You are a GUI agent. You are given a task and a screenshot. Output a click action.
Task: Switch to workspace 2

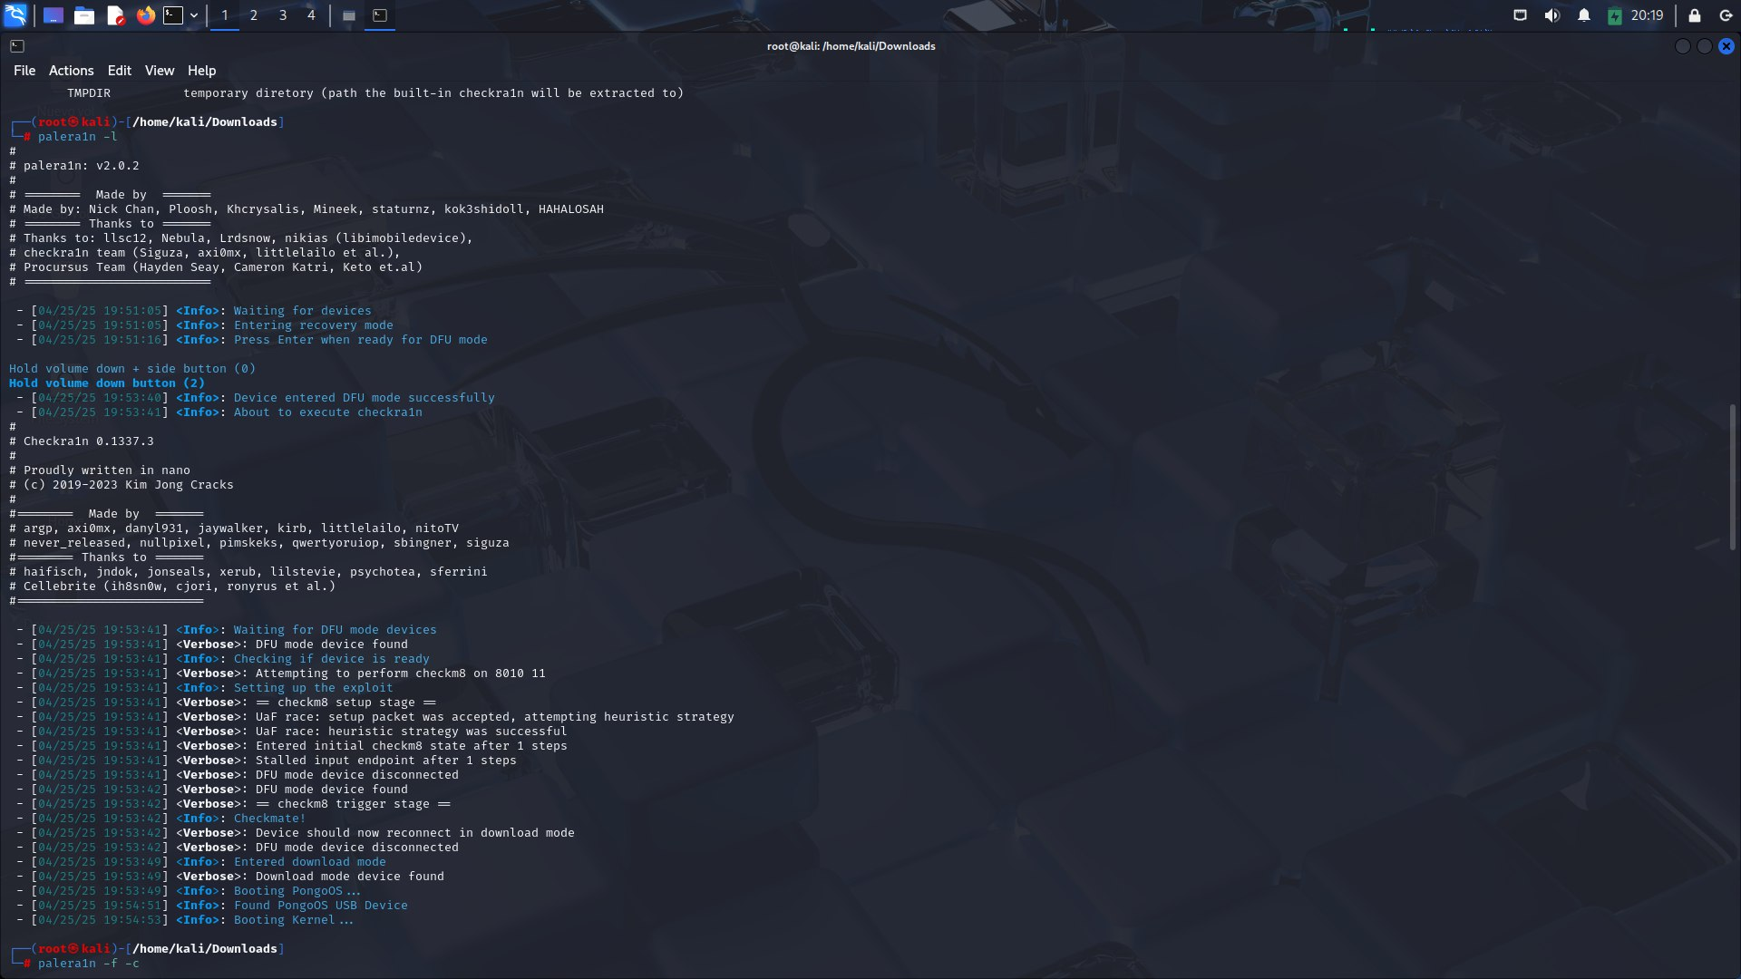click(254, 15)
